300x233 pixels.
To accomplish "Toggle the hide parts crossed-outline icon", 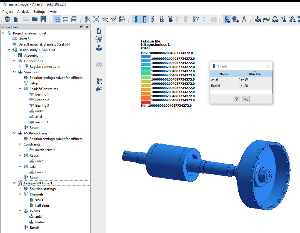I will tap(162, 19).
